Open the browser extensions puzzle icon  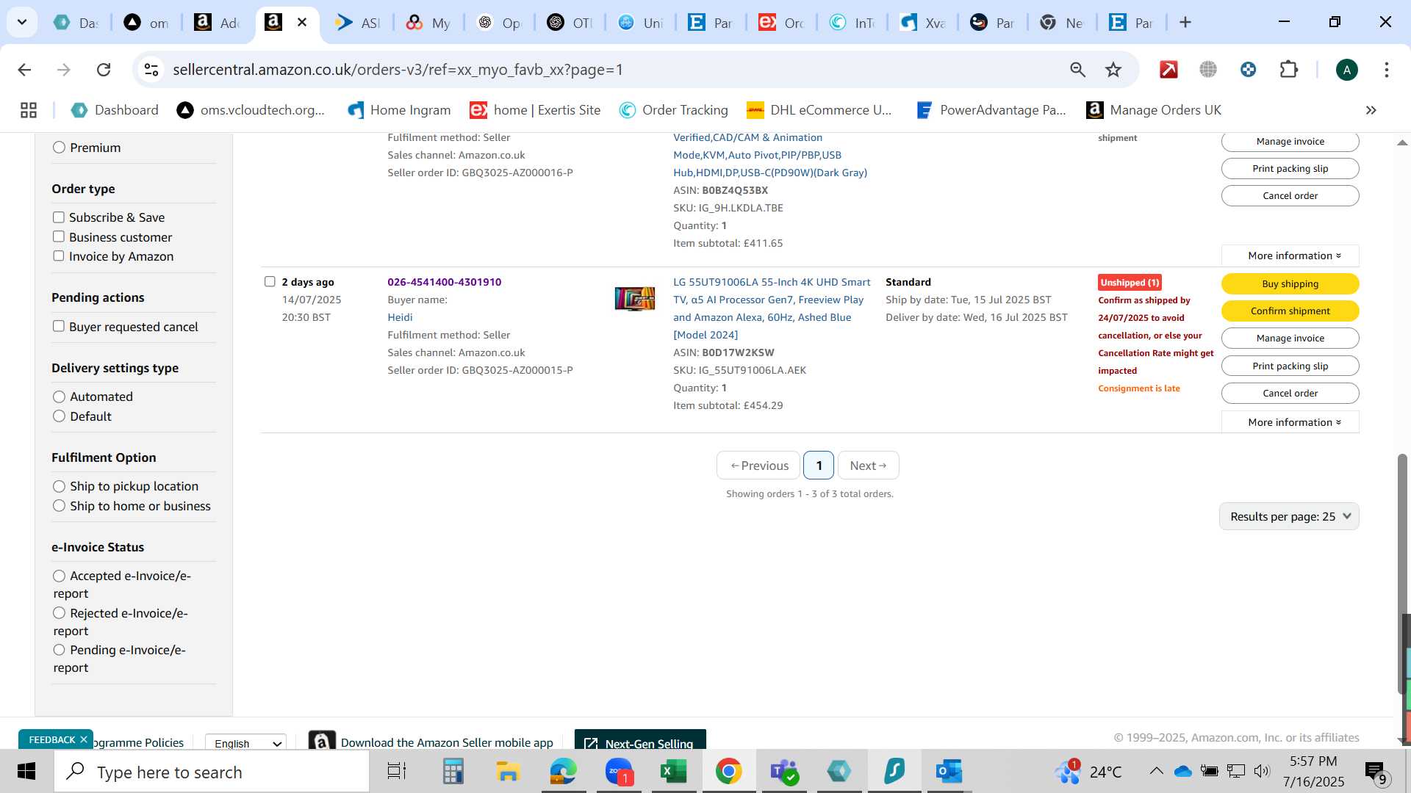pyautogui.click(x=1288, y=70)
